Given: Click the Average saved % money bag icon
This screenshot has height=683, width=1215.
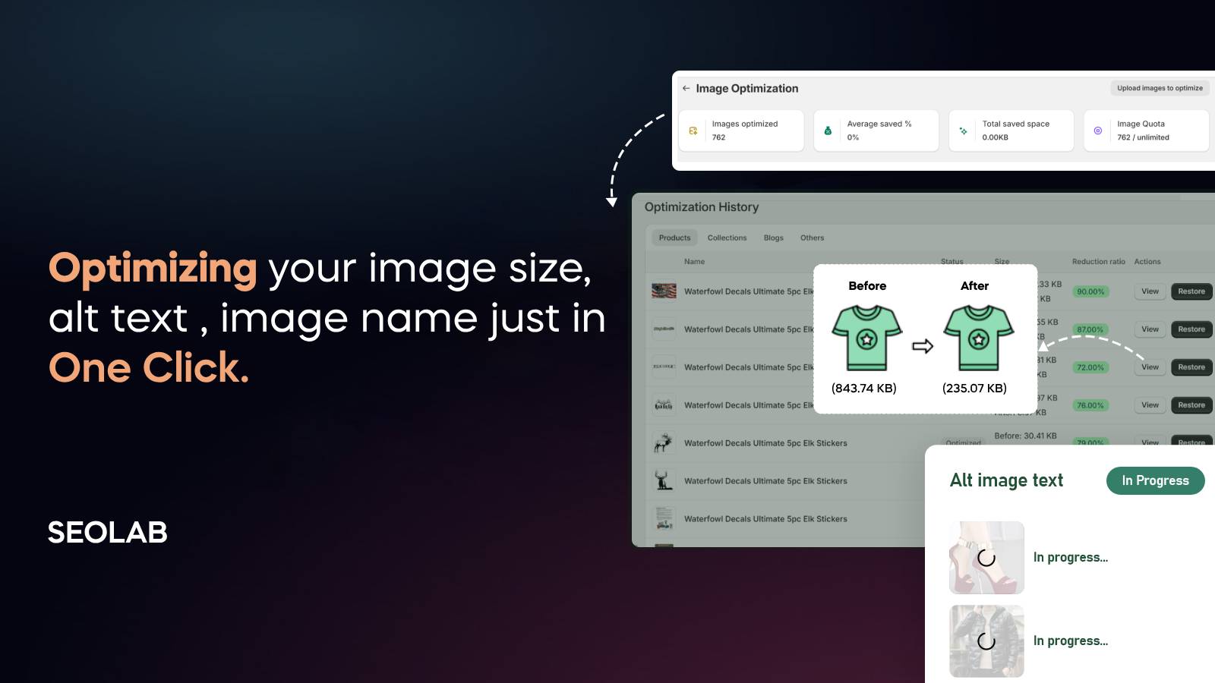Looking at the screenshot, I should click(828, 131).
